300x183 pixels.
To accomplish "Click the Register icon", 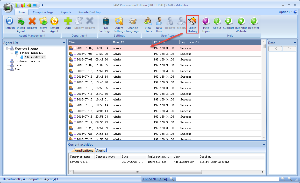I will pyautogui.click(x=254, y=24).
